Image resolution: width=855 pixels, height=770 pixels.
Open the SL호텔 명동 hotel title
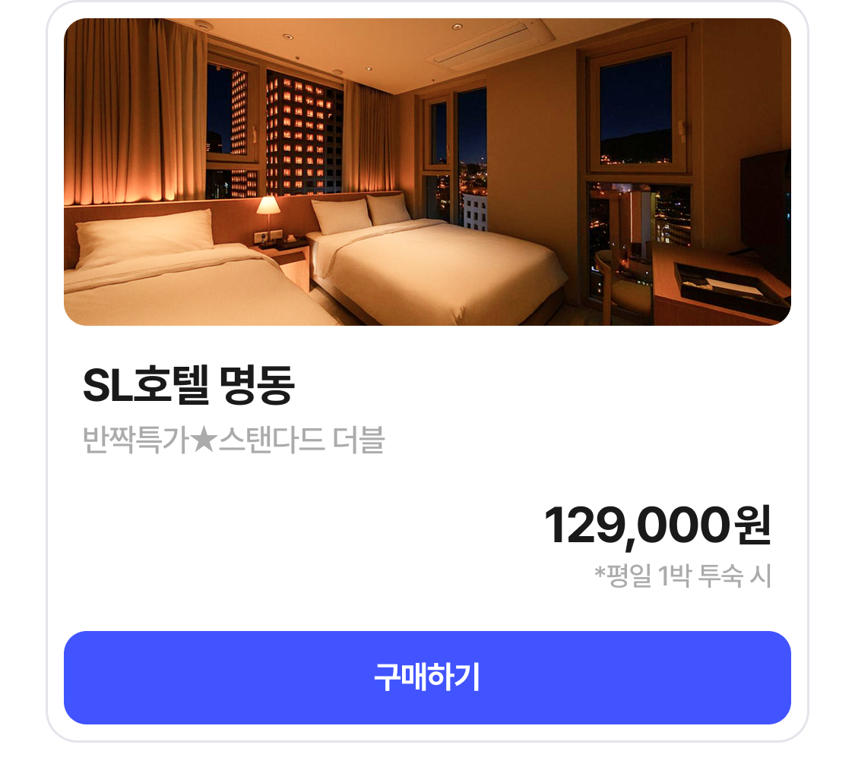(x=188, y=385)
